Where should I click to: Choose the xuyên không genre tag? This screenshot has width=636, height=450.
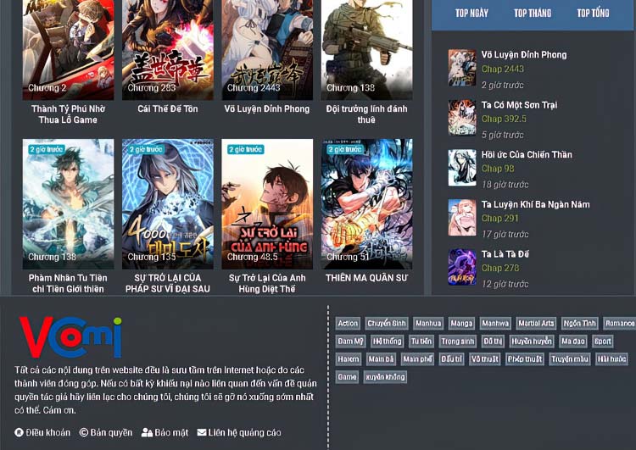click(384, 377)
